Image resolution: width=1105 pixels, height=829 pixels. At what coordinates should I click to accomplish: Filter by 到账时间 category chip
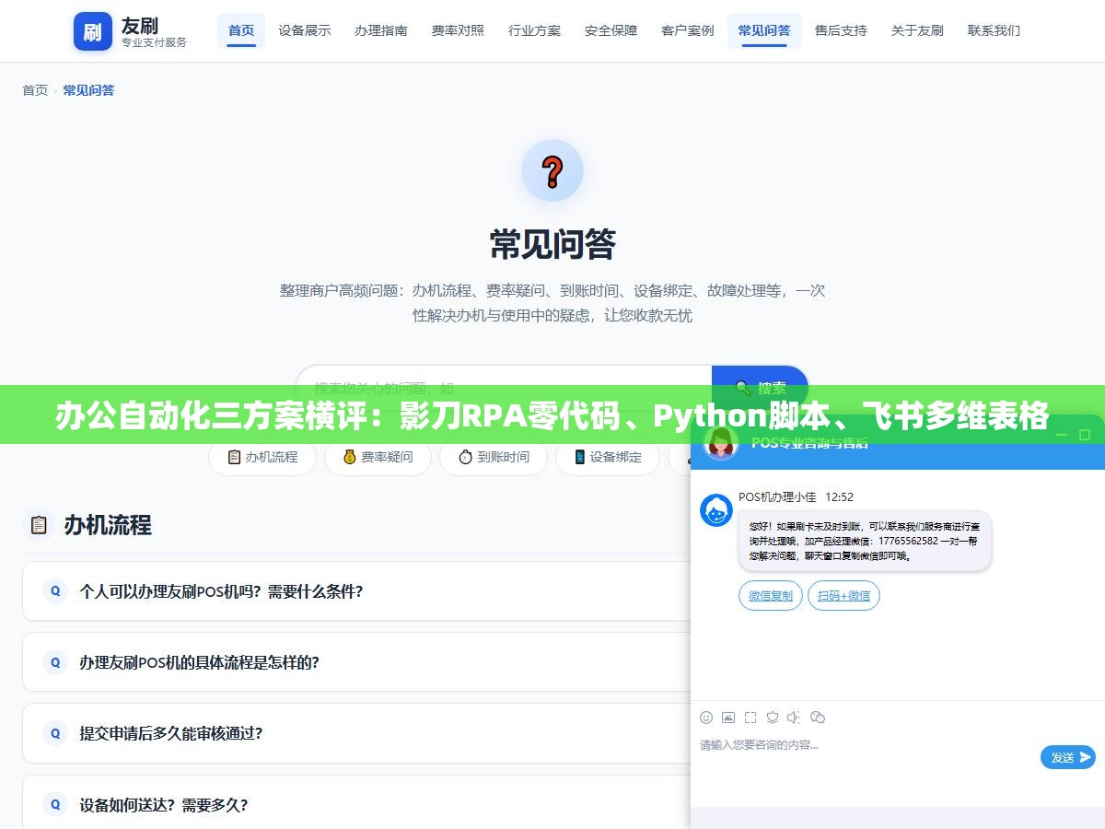494,457
